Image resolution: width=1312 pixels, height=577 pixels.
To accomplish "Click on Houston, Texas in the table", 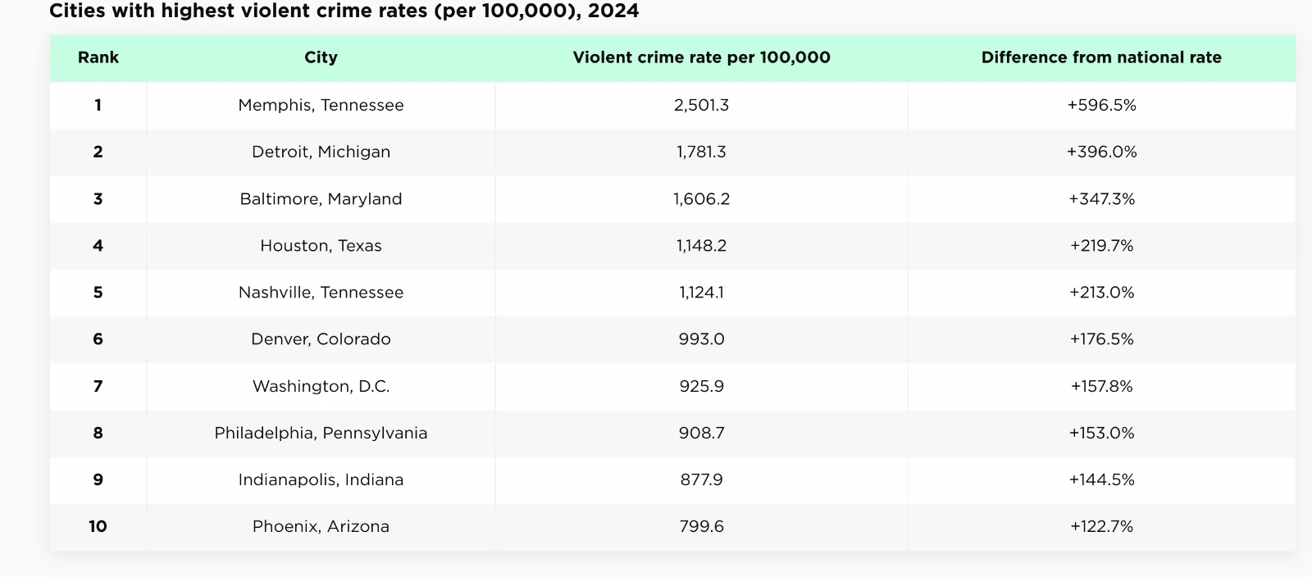I will click(321, 245).
